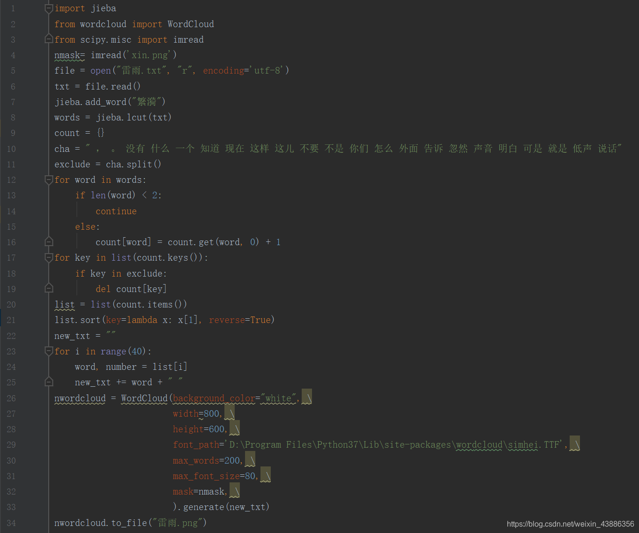Click 'imread' at end of line 3
Image resolution: width=639 pixels, height=533 pixels.
click(x=188, y=40)
